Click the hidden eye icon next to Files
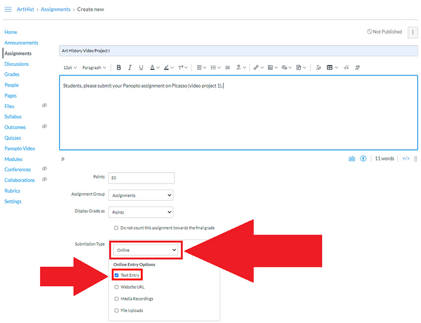421x323 pixels. [x=45, y=105]
